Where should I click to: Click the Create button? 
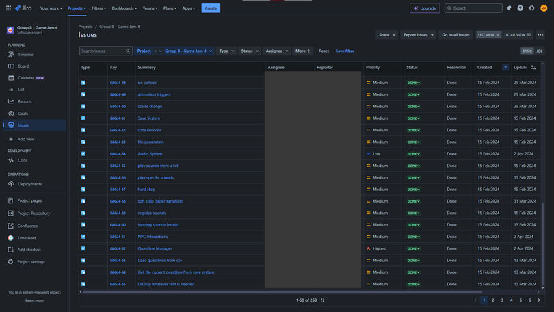[211, 8]
